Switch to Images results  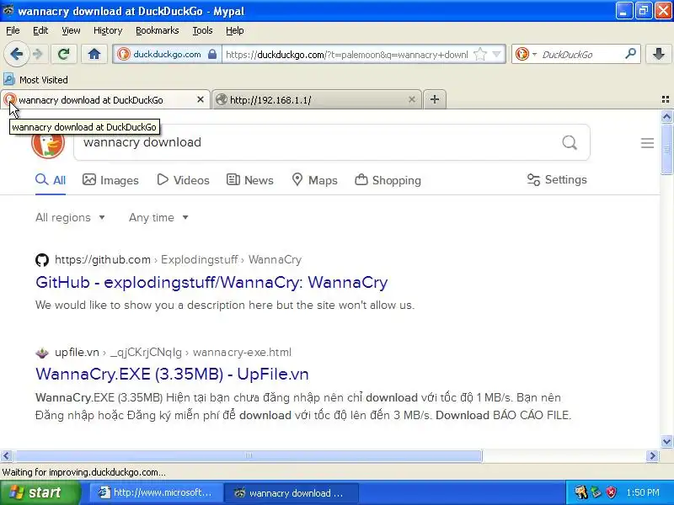(x=110, y=180)
